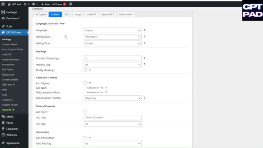Open Playground in sidebar
This screenshot has width=263, height=148.
(8, 75)
